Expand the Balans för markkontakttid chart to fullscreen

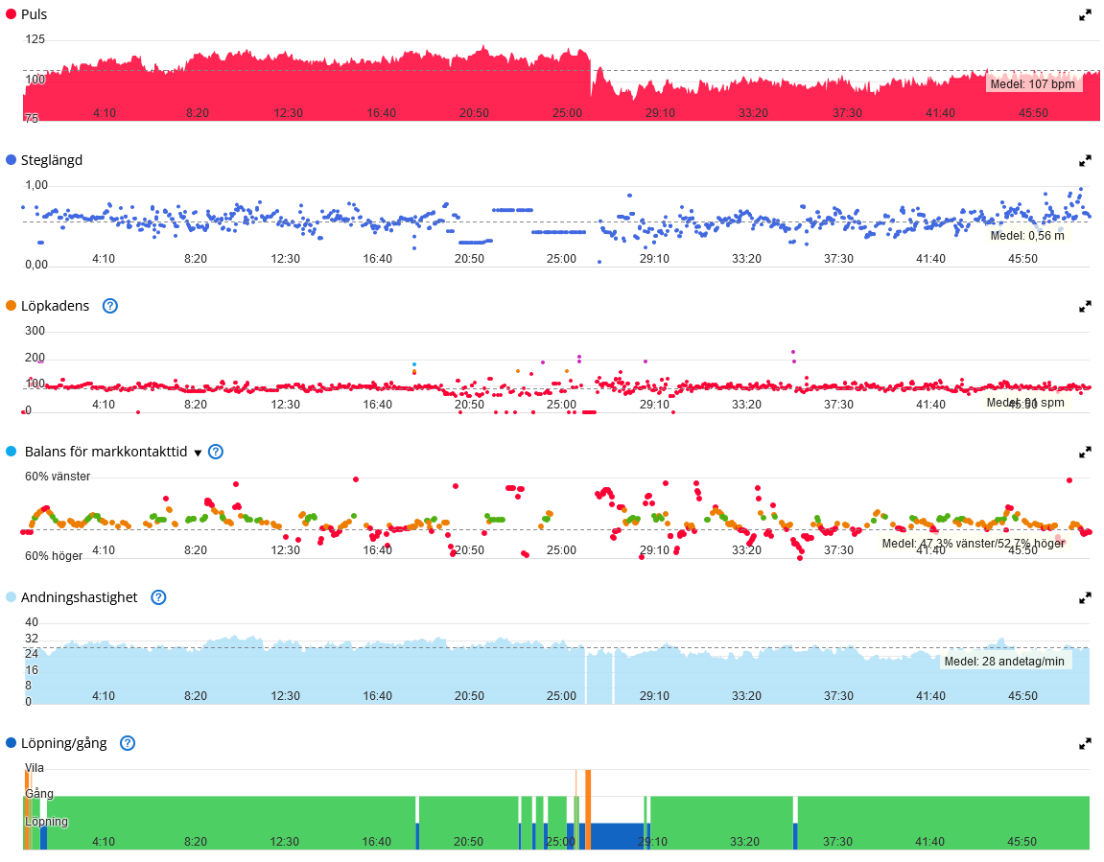(1085, 452)
